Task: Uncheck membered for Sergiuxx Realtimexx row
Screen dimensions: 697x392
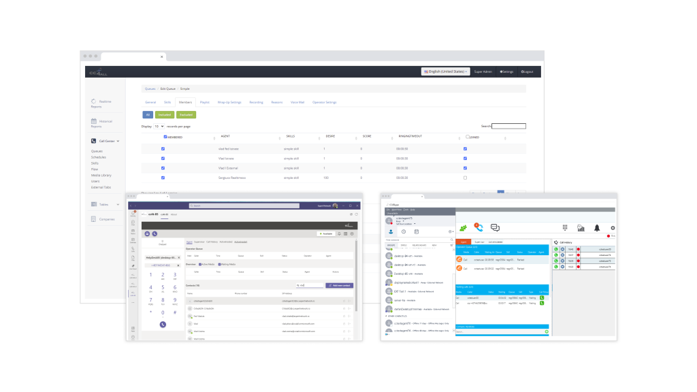Action: 163,178
